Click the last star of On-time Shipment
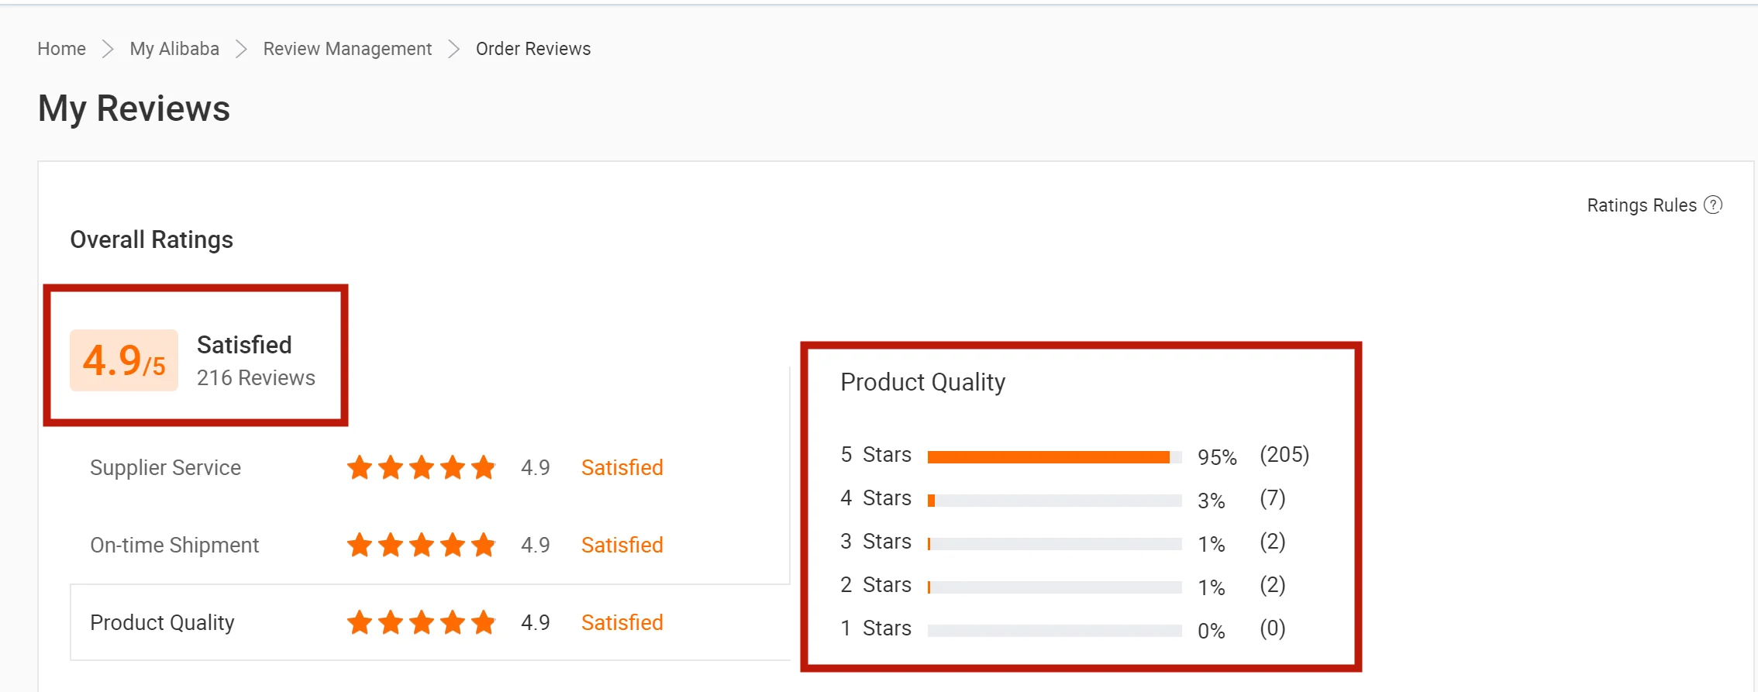The height and width of the screenshot is (692, 1758). pos(484,545)
